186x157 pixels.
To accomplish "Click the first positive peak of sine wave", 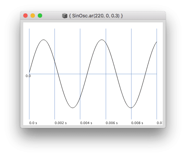I will 44,40.
